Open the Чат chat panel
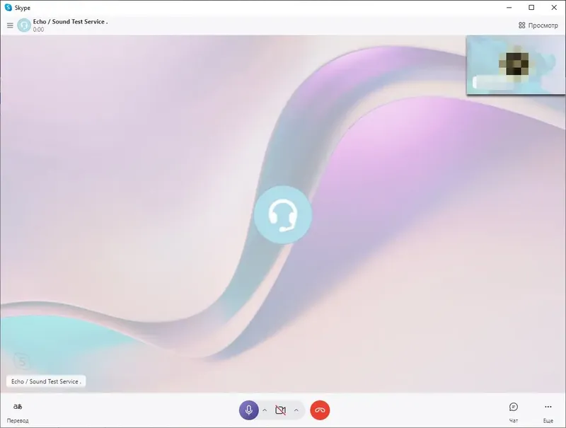 coord(514,412)
